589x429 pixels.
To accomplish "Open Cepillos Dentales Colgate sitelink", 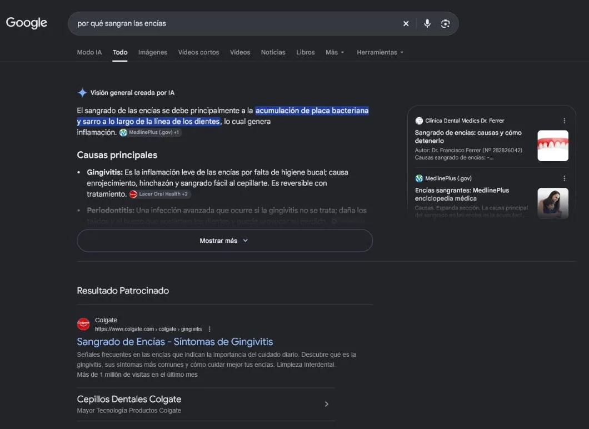I will [x=129, y=399].
